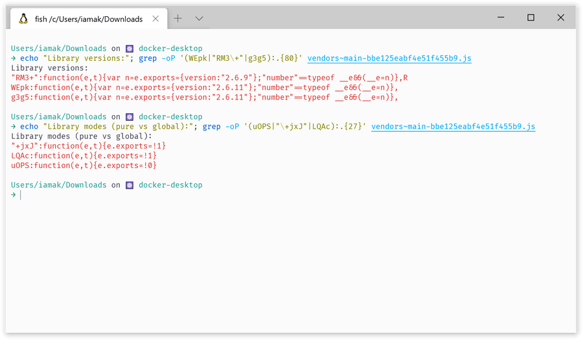Select the fish /c/Users/iamak/Downloads tab
Screen dimensions: 583x340
[89, 19]
